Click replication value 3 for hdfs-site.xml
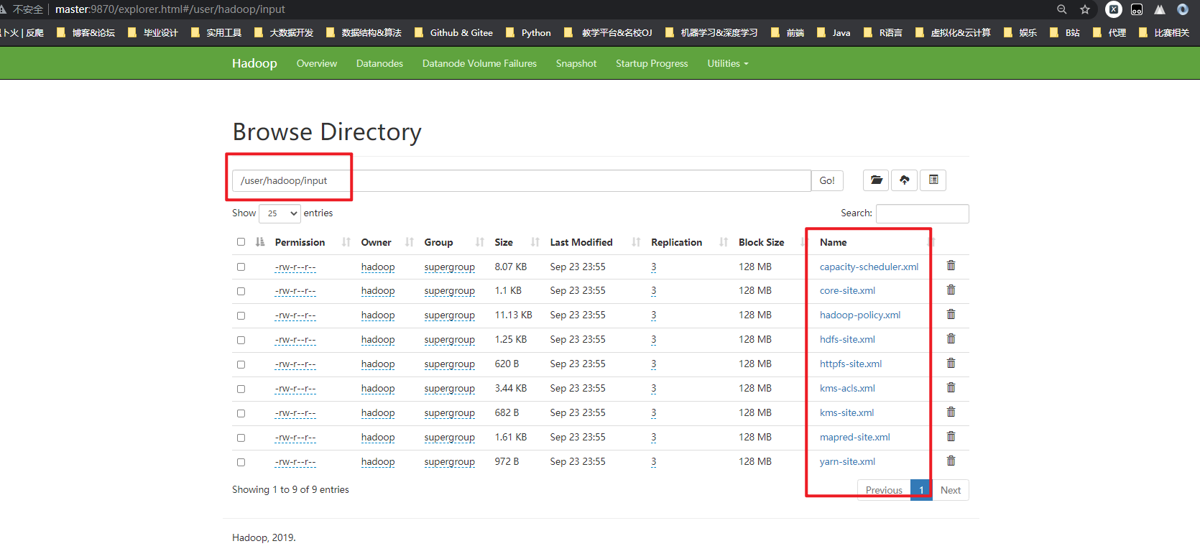The height and width of the screenshot is (559, 1200). tap(653, 340)
